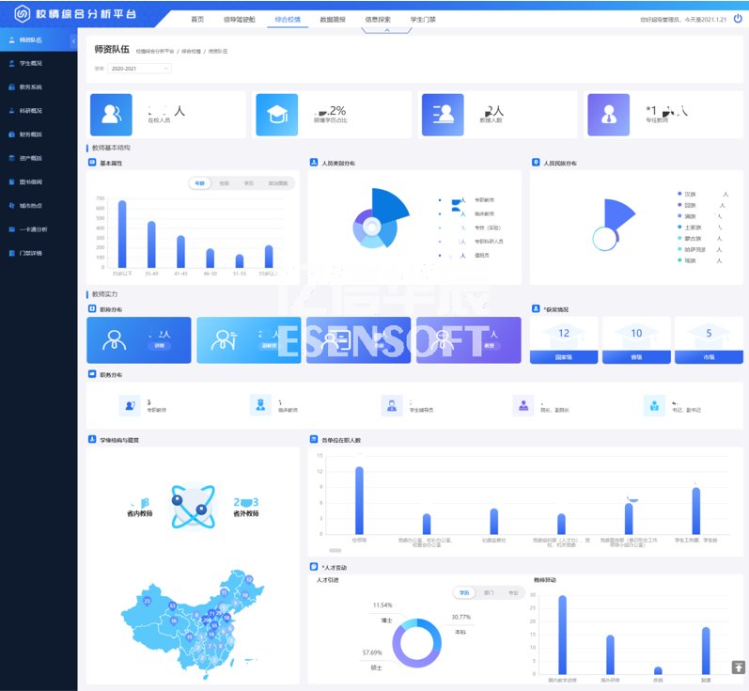
Task: Go to the 数据简报 tab
Action: (333, 19)
